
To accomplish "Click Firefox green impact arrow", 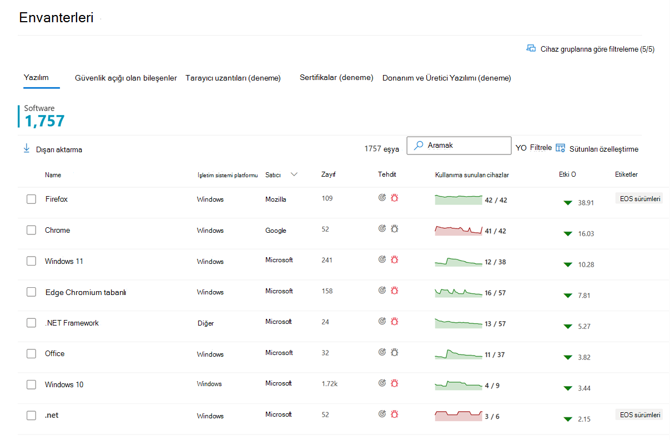I will tap(567, 203).
